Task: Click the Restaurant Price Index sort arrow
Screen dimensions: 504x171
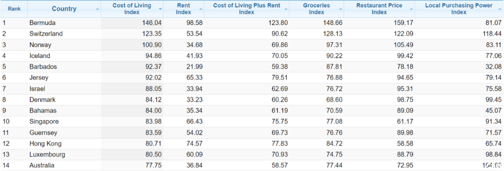Action: click(x=412, y=9)
